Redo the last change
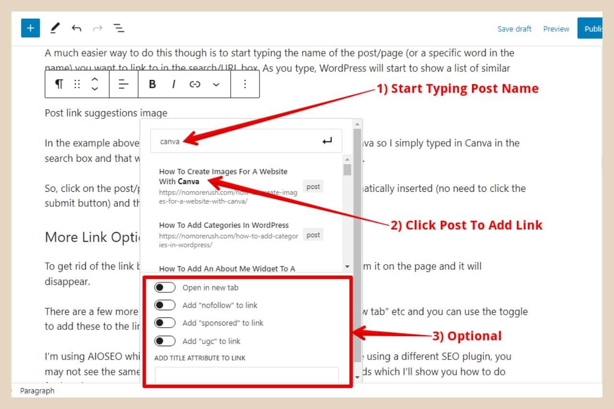The image size is (614, 409). pyautogui.click(x=97, y=28)
